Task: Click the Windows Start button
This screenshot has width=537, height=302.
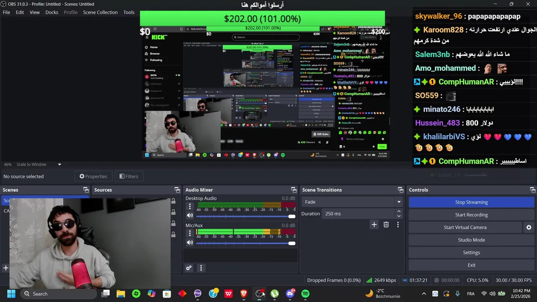Action: [11, 294]
